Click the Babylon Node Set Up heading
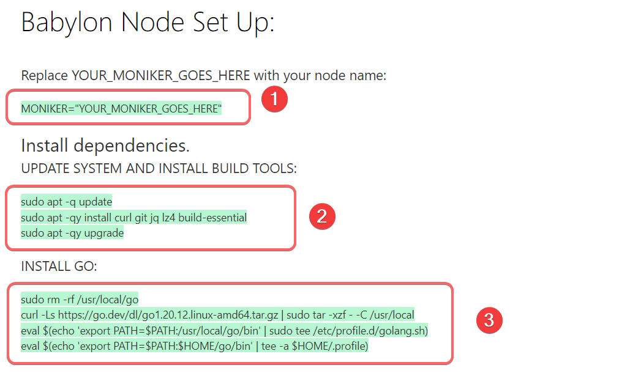 point(148,23)
